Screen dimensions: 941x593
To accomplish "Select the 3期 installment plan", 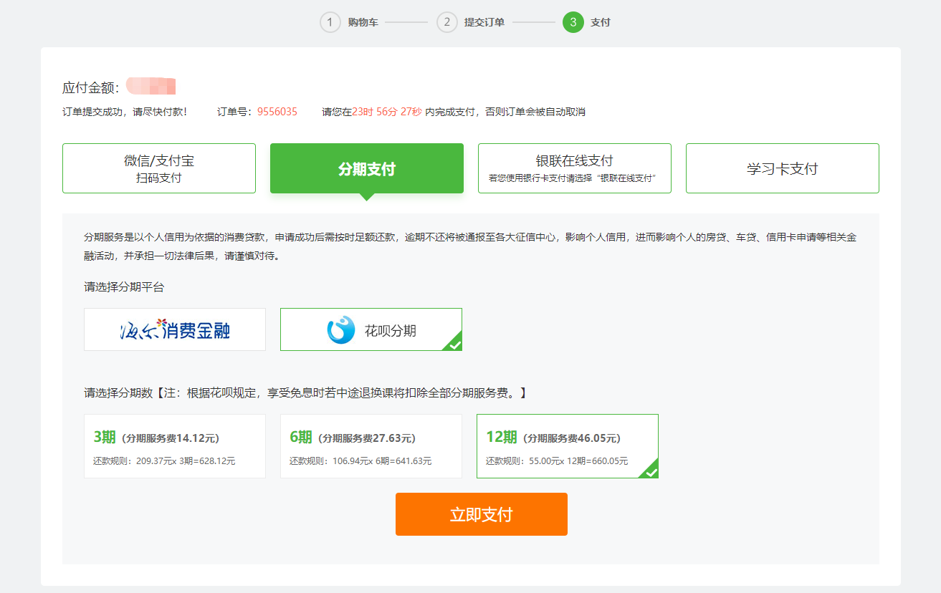I will click(174, 445).
